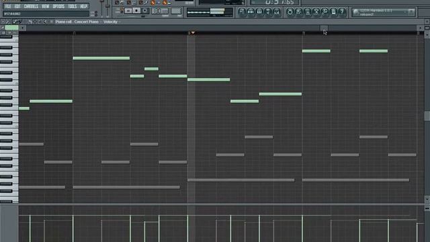430x242 pixels.
Task: Click the horizontal scrollbar right arrow
Action: tap(420, 28)
